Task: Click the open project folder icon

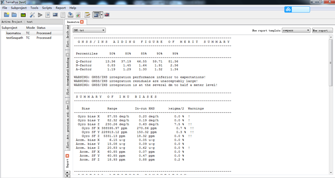Action: pyautogui.click(x=13, y=15)
